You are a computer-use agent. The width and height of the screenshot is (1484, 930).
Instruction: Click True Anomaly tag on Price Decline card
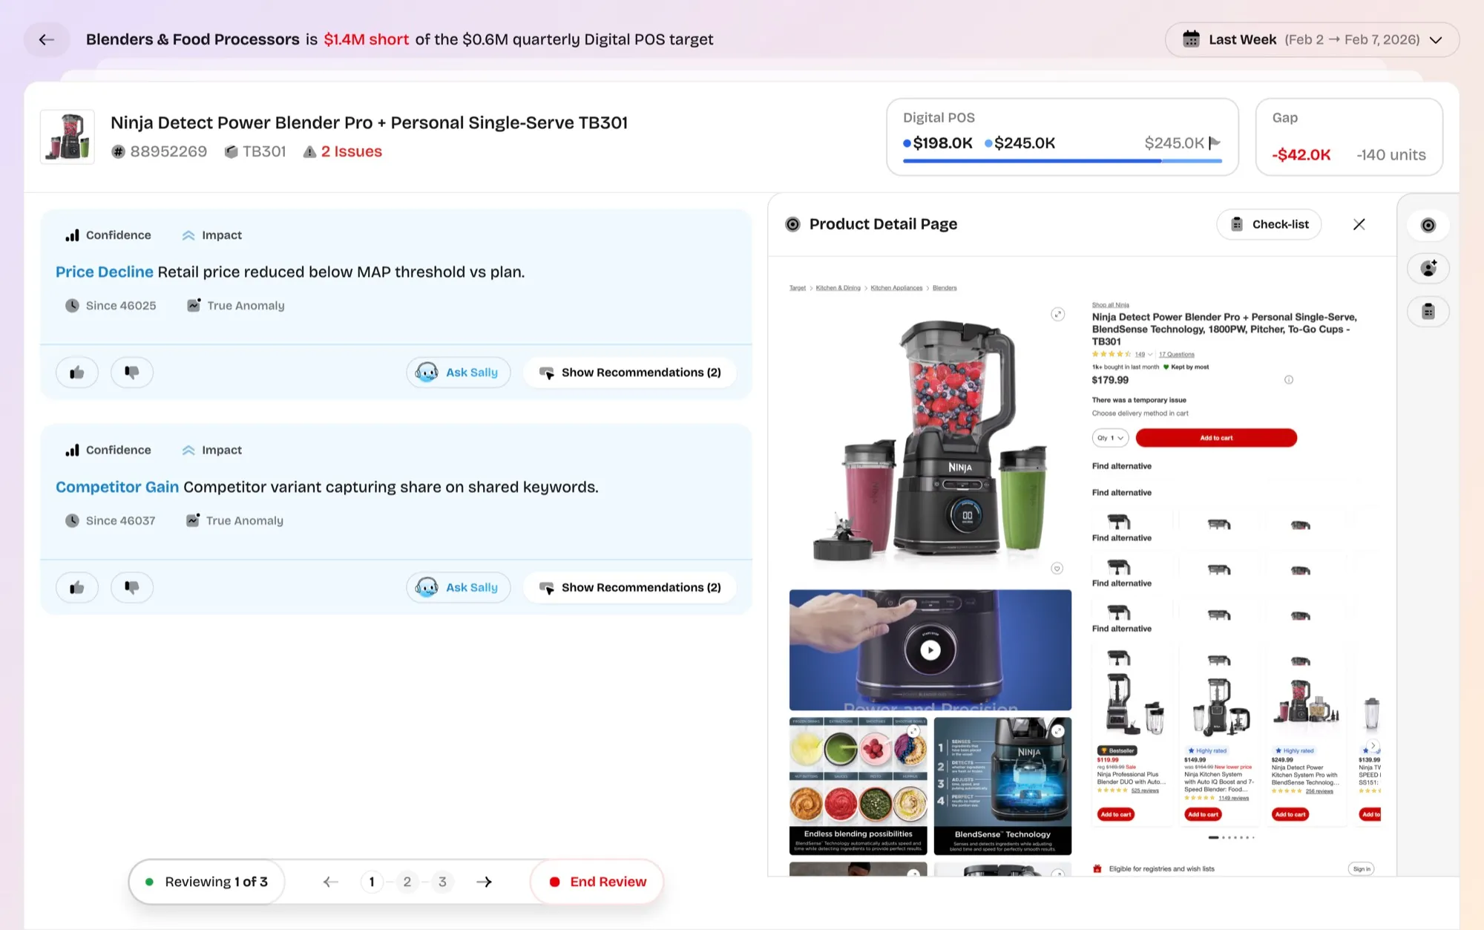(236, 306)
